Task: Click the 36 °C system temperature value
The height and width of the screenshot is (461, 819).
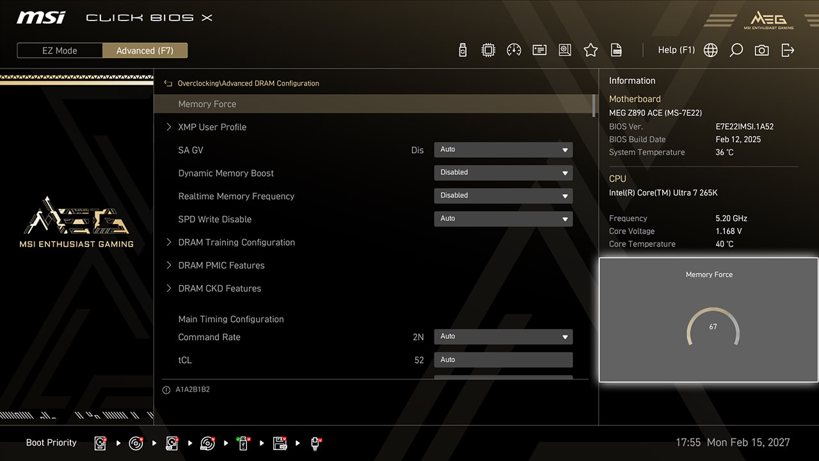Action: (724, 152)
